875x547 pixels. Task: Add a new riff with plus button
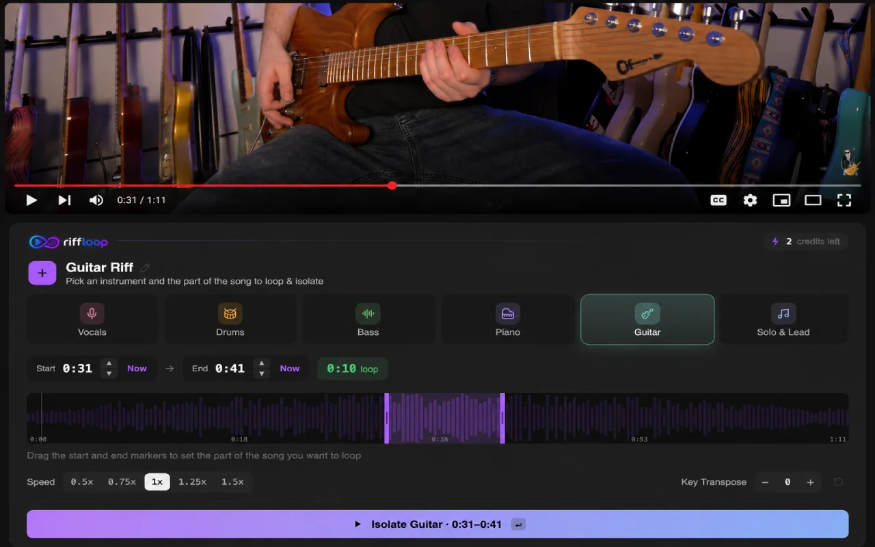coord(42,273)
